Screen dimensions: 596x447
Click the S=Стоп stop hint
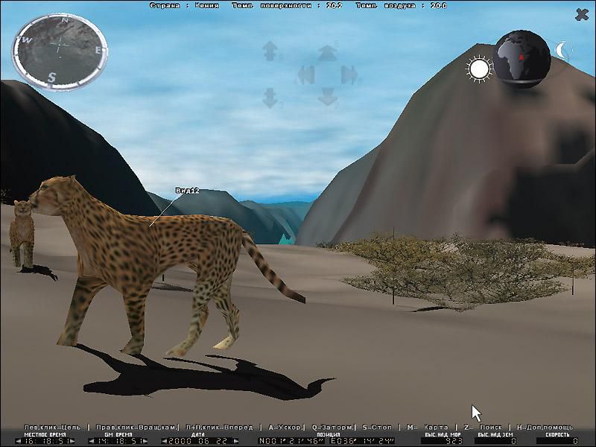(380, 427)
